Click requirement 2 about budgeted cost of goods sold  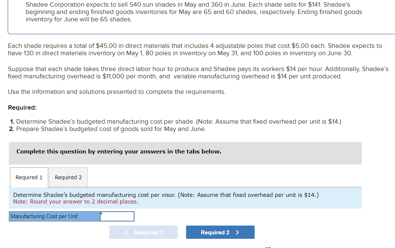click(x=108, y=129)
